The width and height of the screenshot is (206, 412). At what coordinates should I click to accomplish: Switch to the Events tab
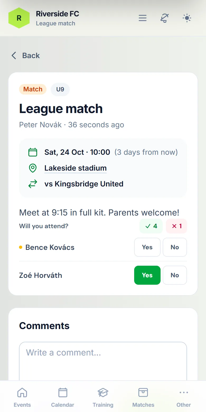tap(22, 397)
